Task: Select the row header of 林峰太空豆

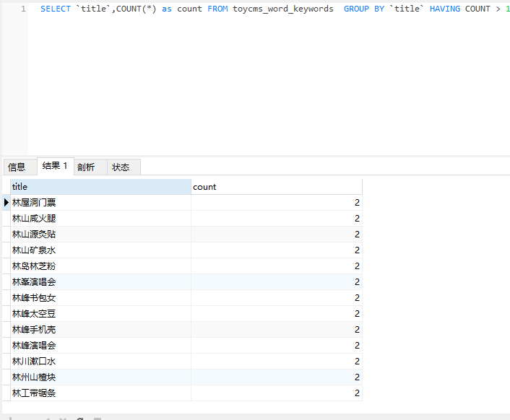Action: click(7, 314)
